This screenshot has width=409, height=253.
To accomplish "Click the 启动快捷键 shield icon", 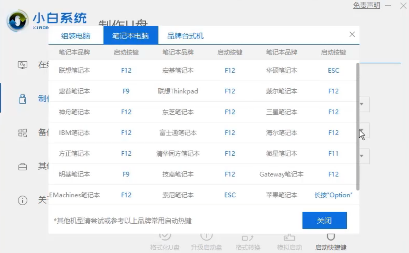I will click(331, 237).
